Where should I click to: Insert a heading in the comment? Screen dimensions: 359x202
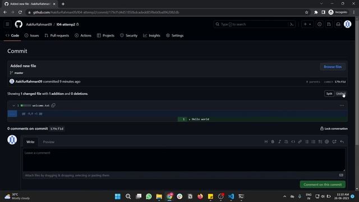(266, 142)
